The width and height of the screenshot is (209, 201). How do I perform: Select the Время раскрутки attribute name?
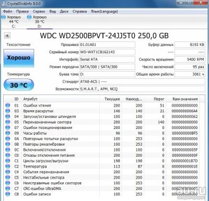coord(38,111)
